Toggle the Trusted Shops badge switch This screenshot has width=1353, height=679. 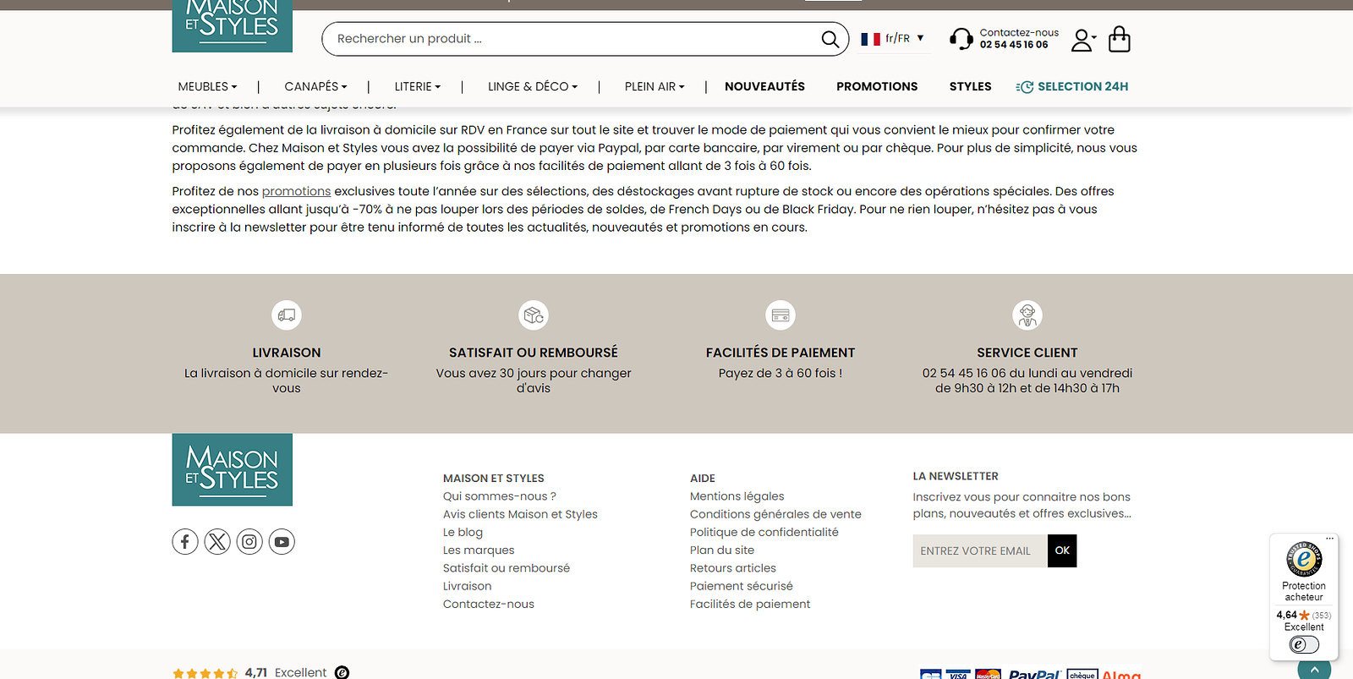point(1304,645)
